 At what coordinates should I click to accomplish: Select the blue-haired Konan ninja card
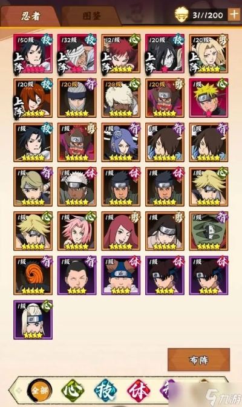[121, 142]
